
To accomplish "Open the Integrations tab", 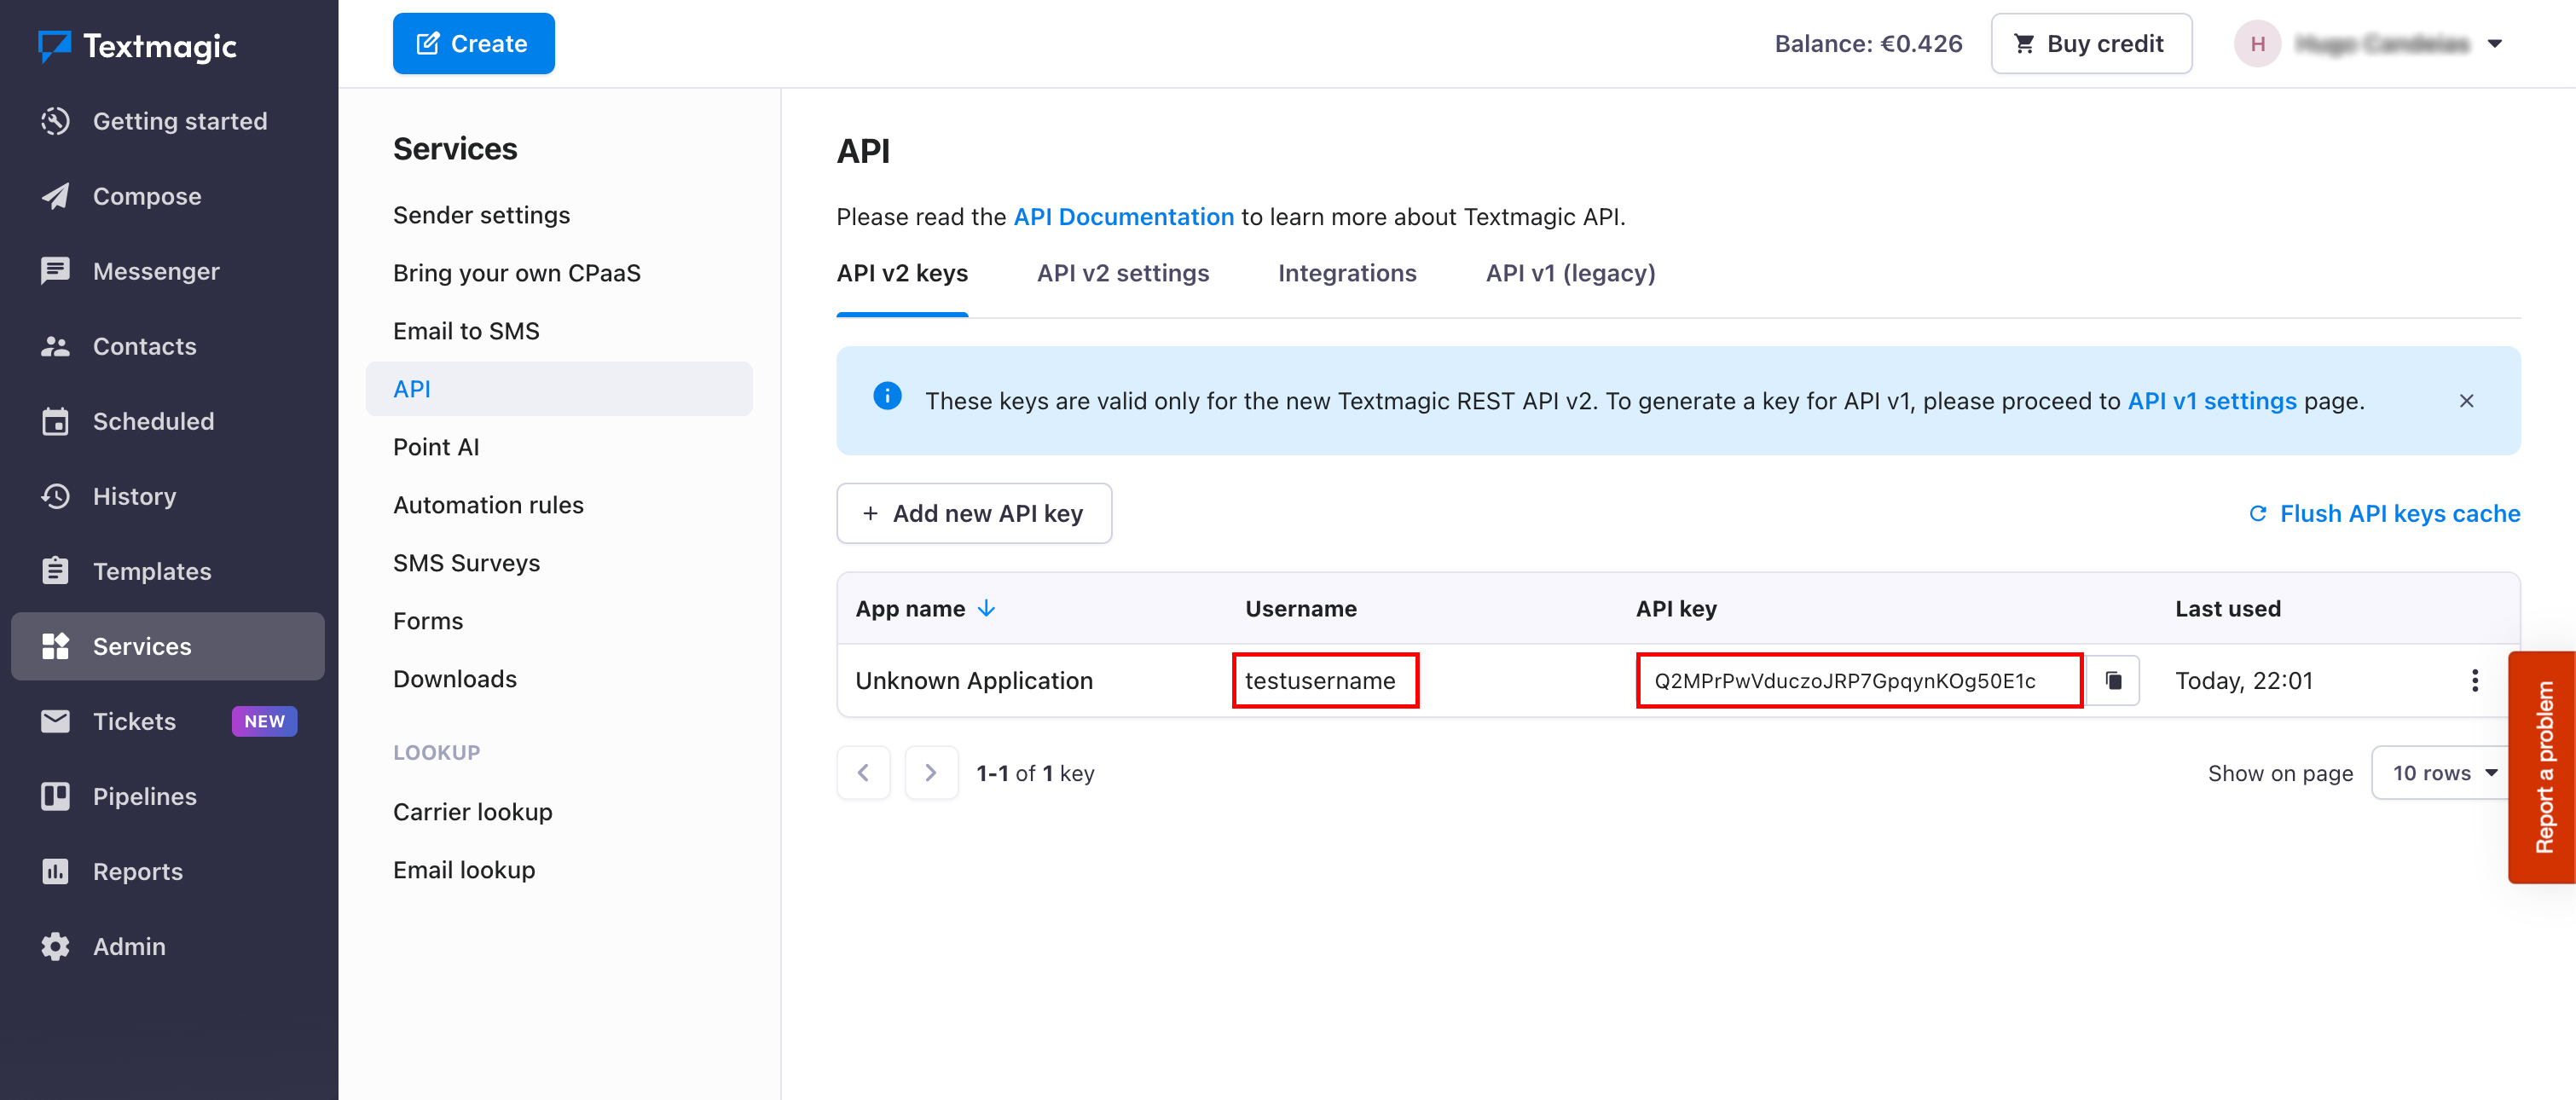I will pyautogui.click(x=1347, y=273).
